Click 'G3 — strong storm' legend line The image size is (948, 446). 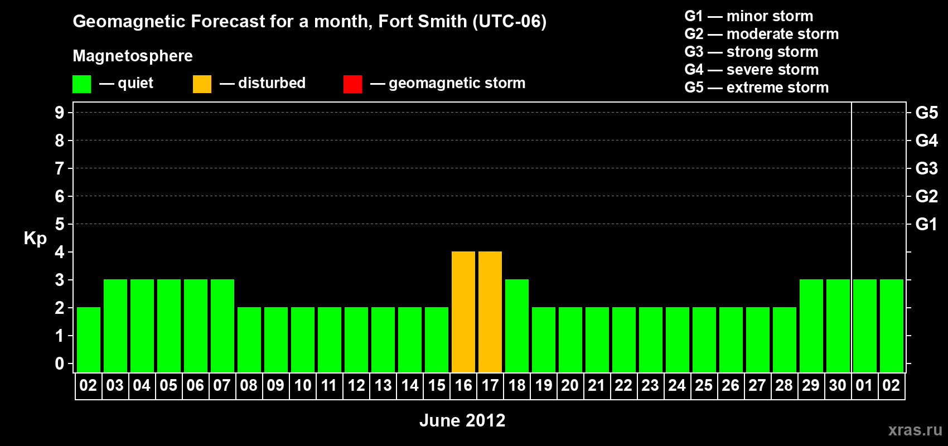coord(751,52)
